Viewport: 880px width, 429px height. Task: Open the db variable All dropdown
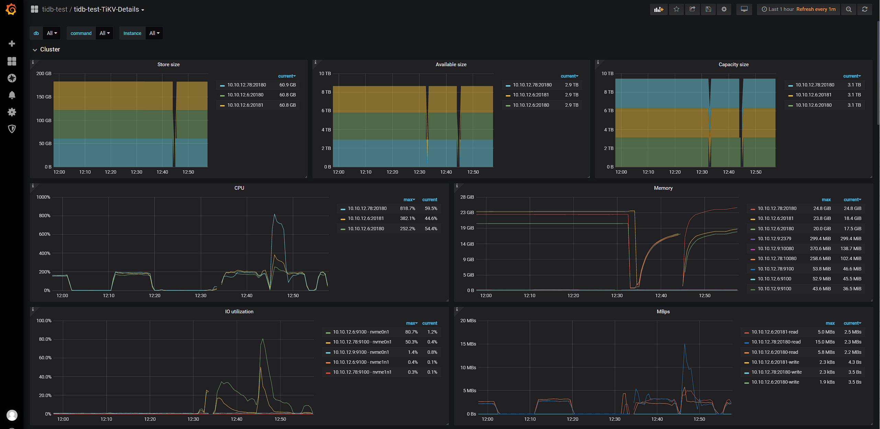[52, 33]
